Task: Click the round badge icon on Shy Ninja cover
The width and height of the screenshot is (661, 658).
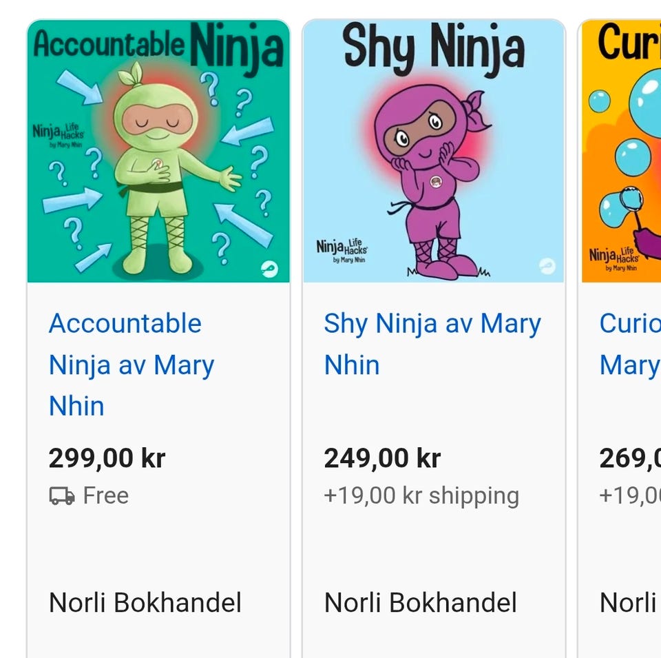Action: pos(547,266)
